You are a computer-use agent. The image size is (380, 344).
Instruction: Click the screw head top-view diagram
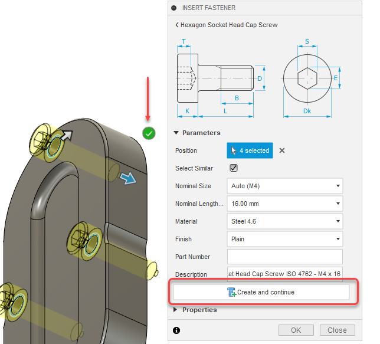(312, 78)
